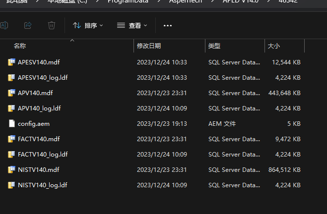This screenshot has width=327, height=214.
Task: Click the APV140_log.ldf file icon
Action: click(12, 108)
